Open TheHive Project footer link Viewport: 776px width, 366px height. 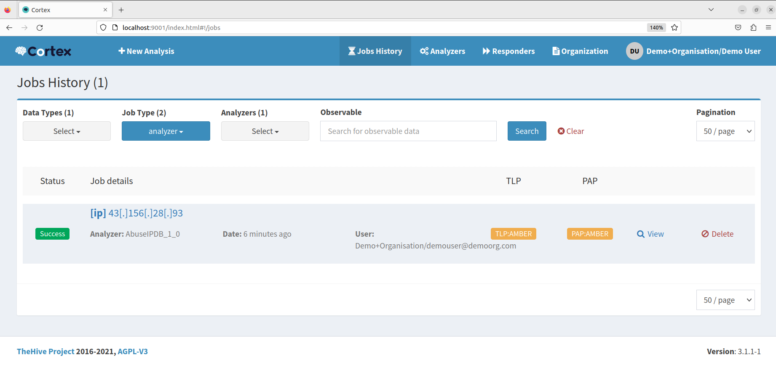(x=45, y=351)
